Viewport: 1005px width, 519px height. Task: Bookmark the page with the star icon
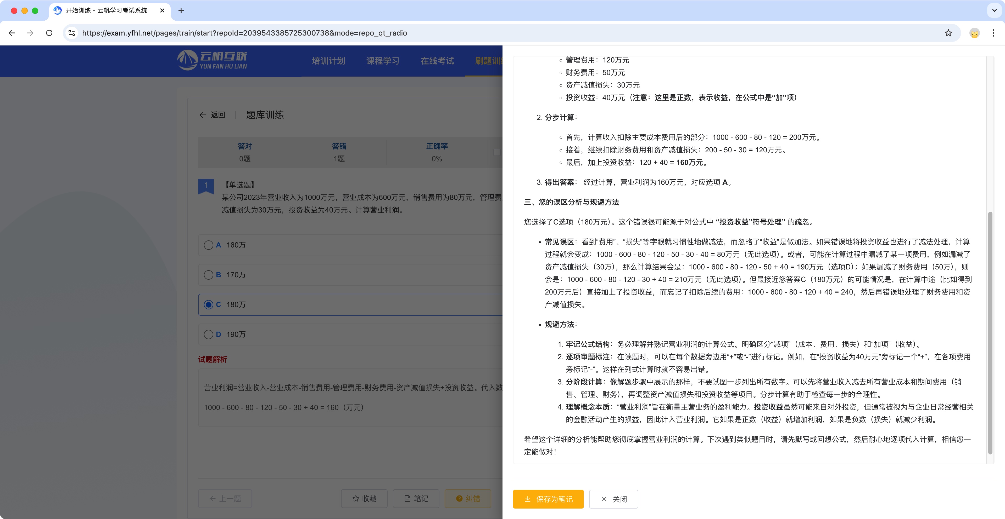(948, 33)
